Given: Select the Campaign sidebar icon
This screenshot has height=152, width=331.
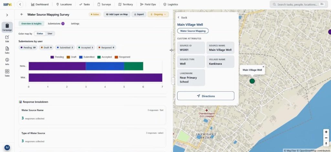Looking at the screenshot, I should coord(7,27).
